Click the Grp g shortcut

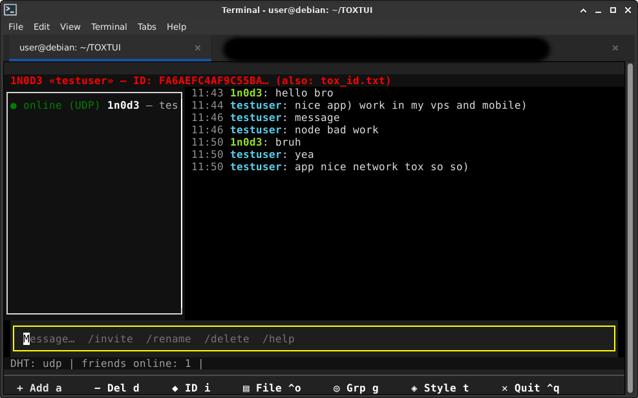click(x=356, y=388)
